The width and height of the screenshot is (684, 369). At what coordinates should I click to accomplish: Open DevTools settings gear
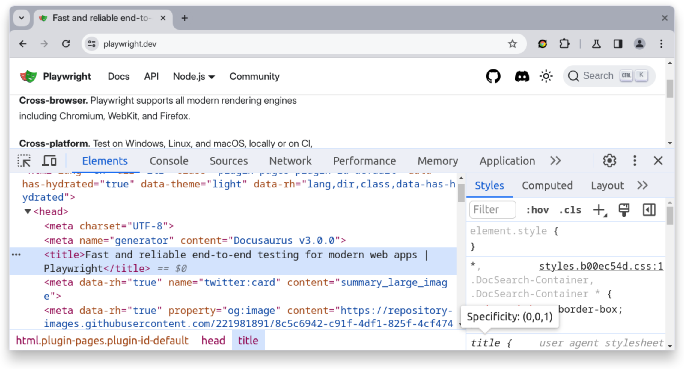(609, 161)
